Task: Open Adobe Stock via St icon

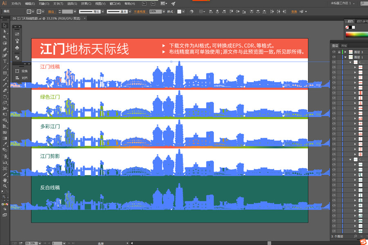Action: point(153,4)
